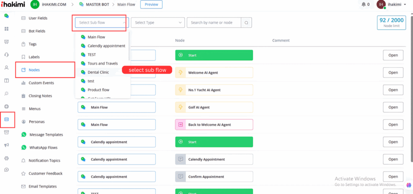This screenshot has height=194, width=413.
Task: Expand the Select Sub flow dropdown
Action: pos(101,23)
